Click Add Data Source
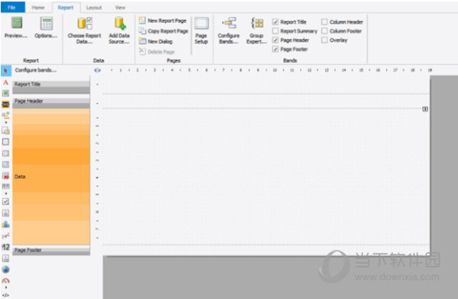458x299 pixels. pos(119,31)
